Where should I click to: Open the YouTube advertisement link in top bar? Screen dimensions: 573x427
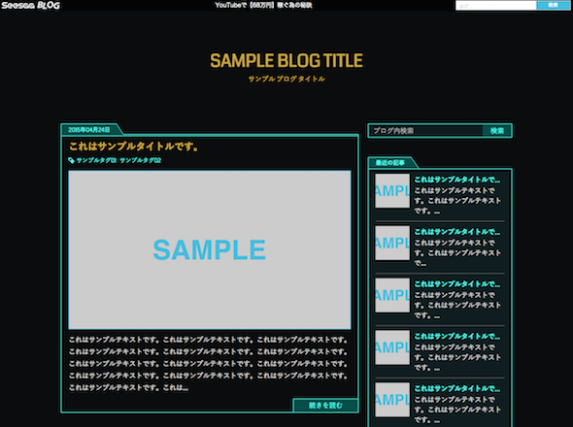[x=263, y=5]
